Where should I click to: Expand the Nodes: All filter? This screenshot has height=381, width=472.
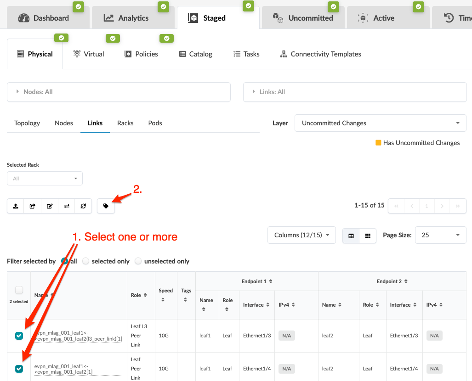[119, 92]
